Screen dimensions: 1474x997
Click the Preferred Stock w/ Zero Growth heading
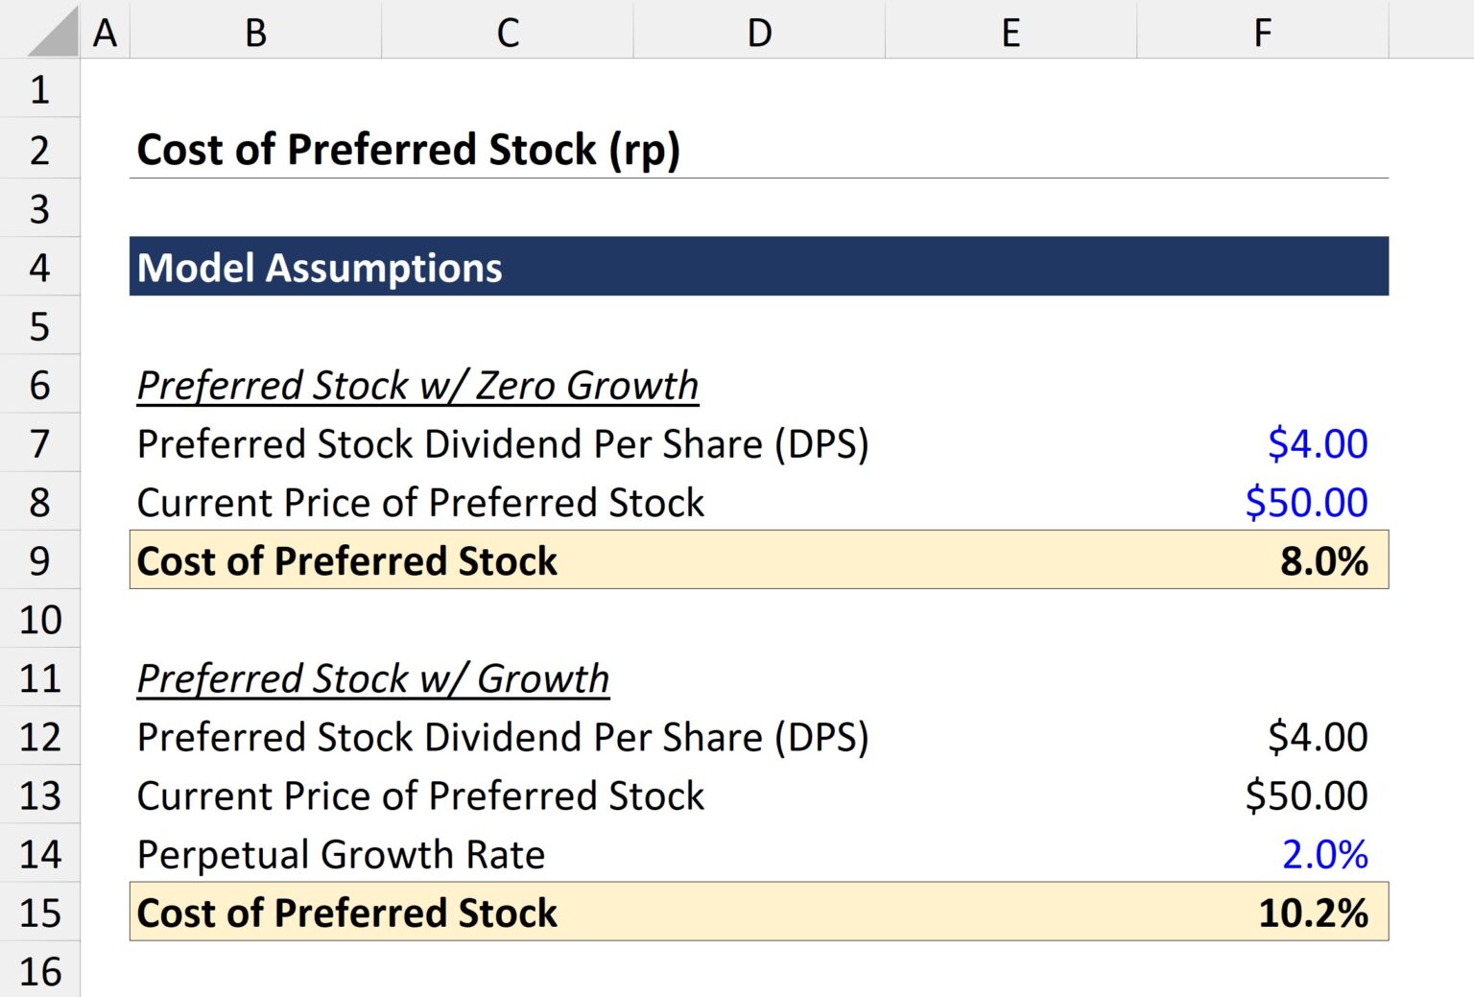point(418,385)
